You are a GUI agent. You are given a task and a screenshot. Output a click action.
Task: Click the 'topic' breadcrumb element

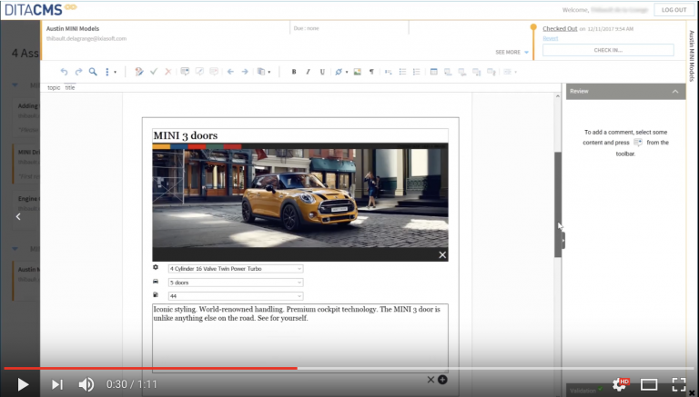coord(54,88)
